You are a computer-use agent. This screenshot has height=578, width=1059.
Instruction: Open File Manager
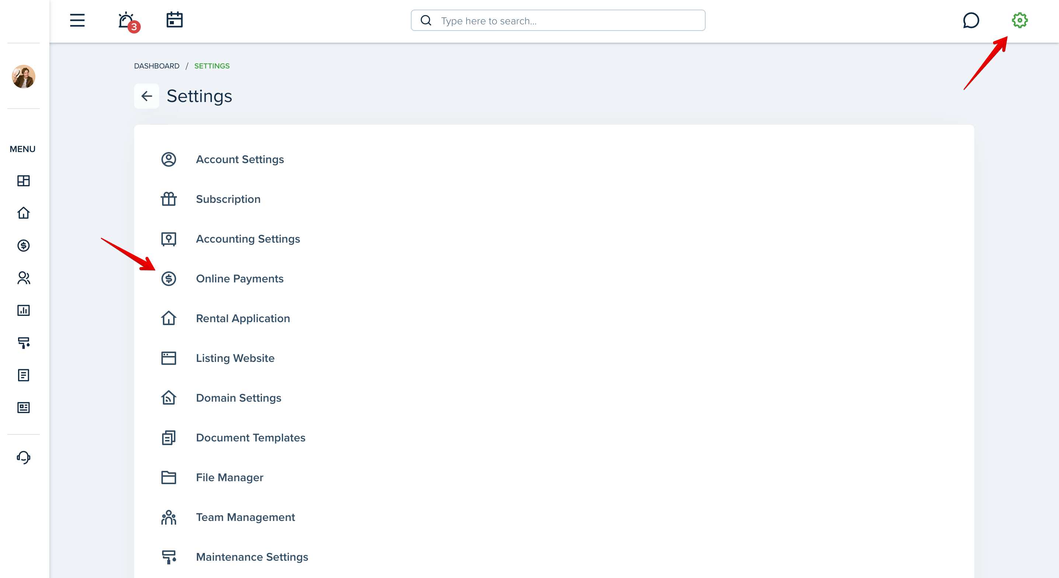(x=230, y=477)
